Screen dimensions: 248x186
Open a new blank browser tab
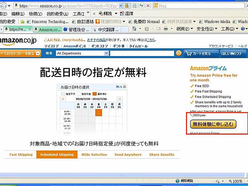click(125, 29)
